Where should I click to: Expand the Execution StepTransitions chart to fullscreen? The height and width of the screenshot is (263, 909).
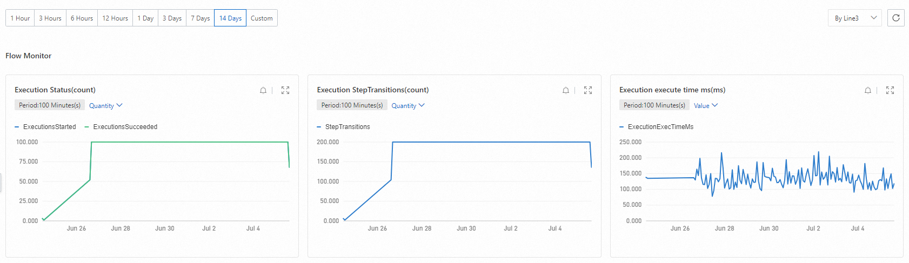pyautogui.click(x=588, y=90)
